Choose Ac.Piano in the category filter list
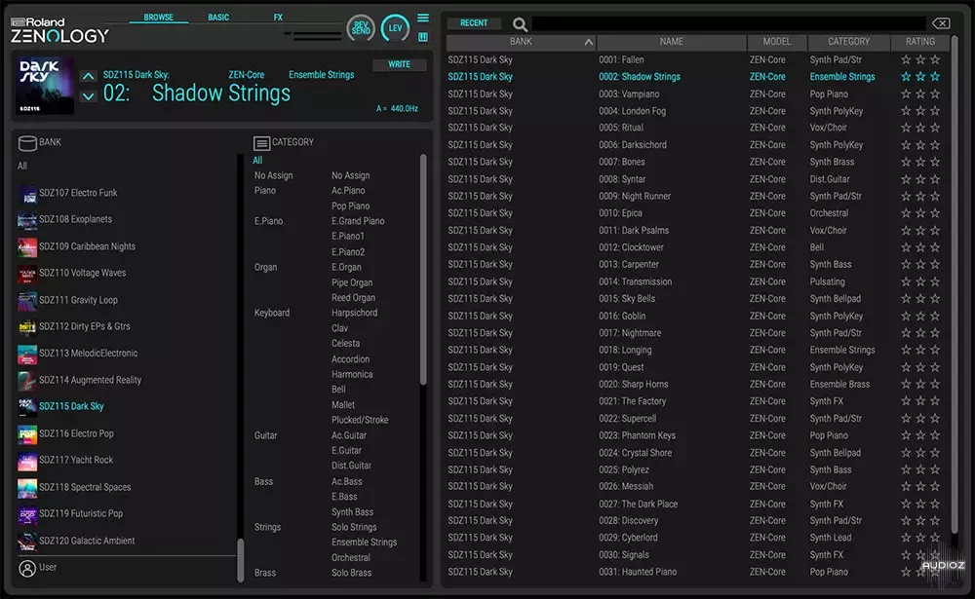975x599 pixels. click(348, 191)
